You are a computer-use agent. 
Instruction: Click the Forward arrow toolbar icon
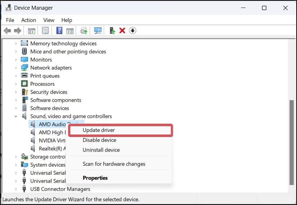18,31
